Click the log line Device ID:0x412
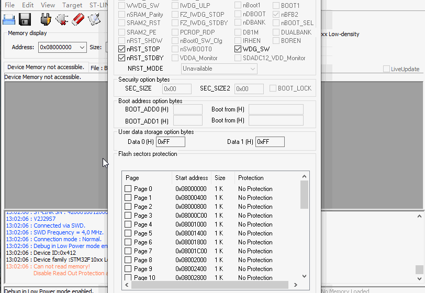This screenshot has width=425, height=293. [41, 253]
